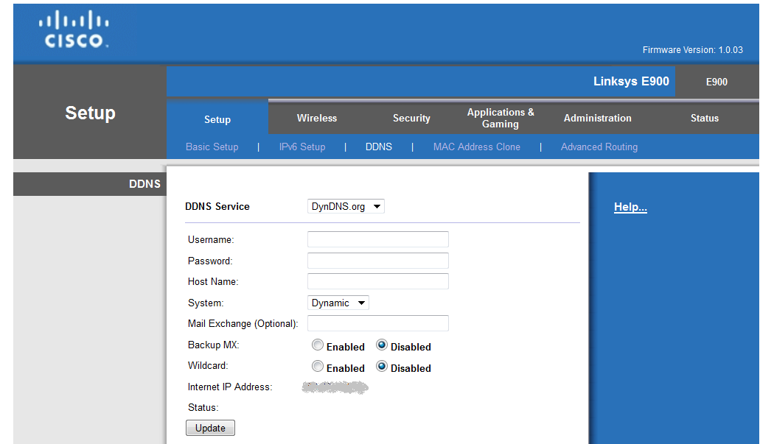Click the Username: label
This screenshot has height=444, width=774.
(x=211, y=240)
